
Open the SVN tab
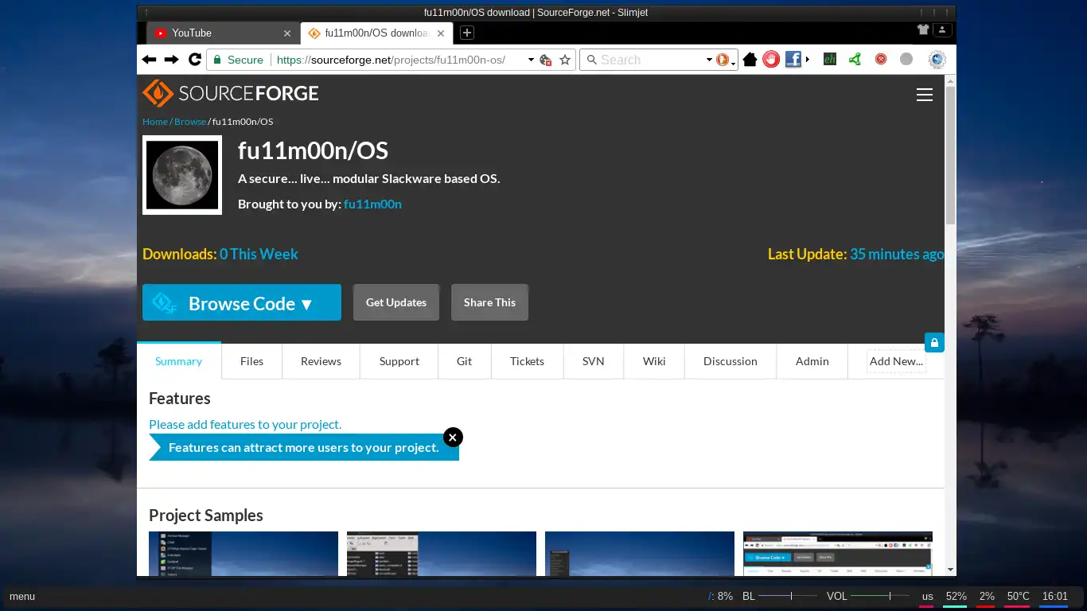coord(594,361)
